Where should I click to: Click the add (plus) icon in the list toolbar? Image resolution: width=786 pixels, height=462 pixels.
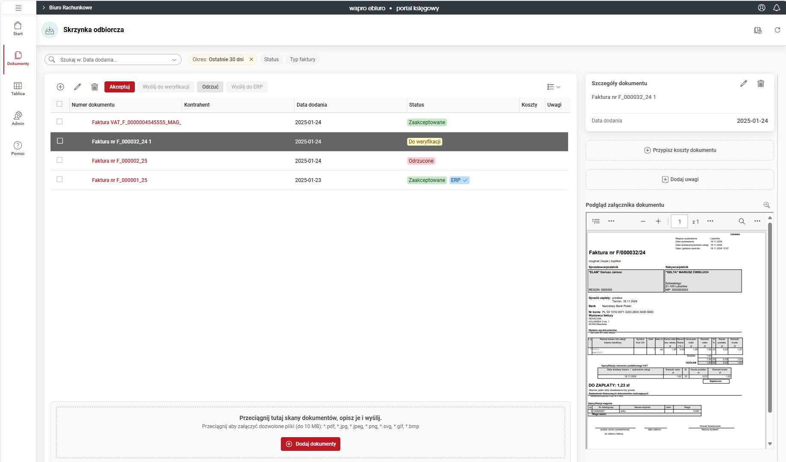[60, 87]
